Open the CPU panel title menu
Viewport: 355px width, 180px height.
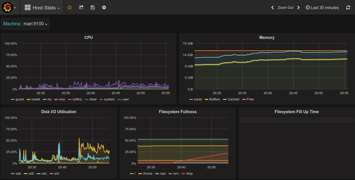click(88, 37)
